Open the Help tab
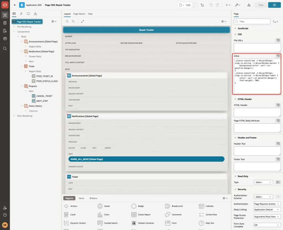Screen dimensions: 283x230 coord(90,14)
